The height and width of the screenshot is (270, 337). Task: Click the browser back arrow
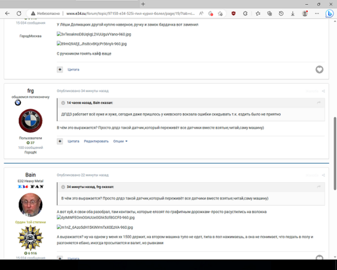point(7,13)
